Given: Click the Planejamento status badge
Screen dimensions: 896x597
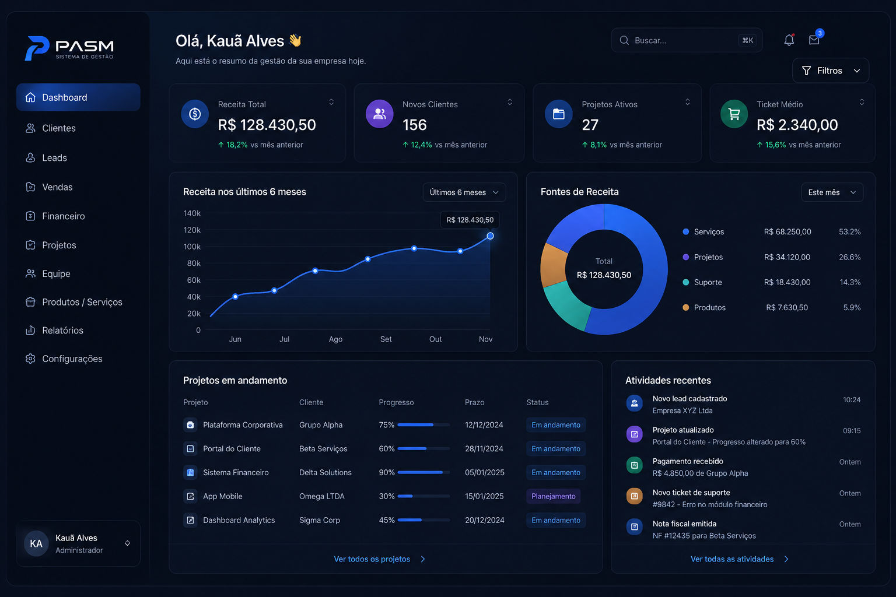Looking at the screenshot, I should coord(553,497).
